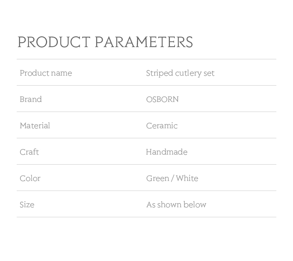Select the Color label

(30, 178)
